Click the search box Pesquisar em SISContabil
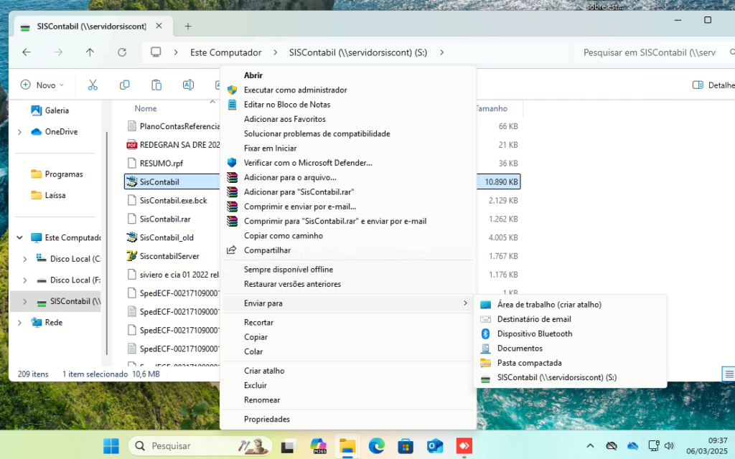The width and height of the screenshot is (735, 459). click(x=654, y=52)
